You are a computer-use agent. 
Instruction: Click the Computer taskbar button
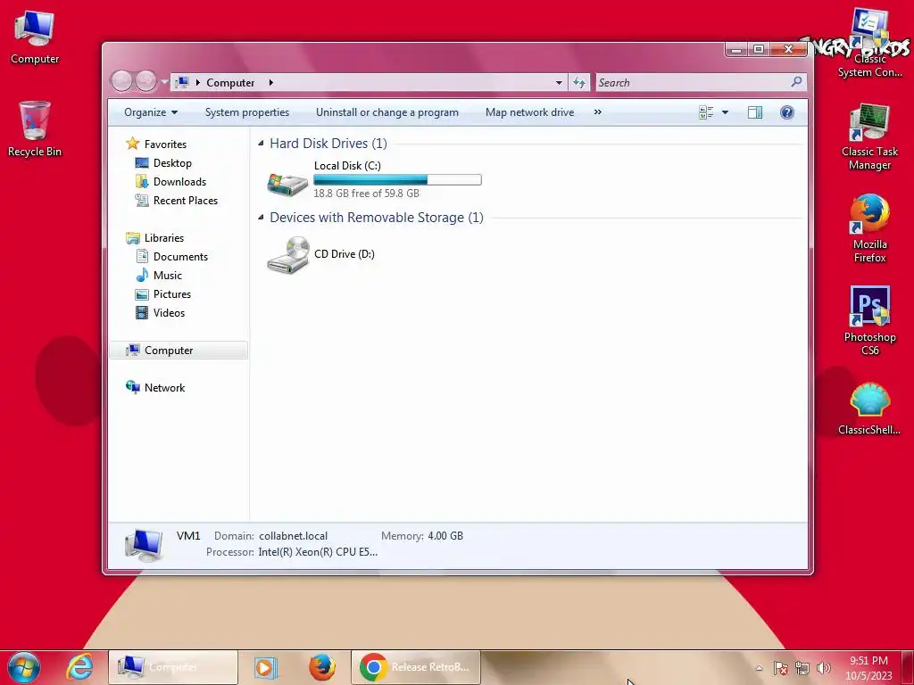point(173,667)
